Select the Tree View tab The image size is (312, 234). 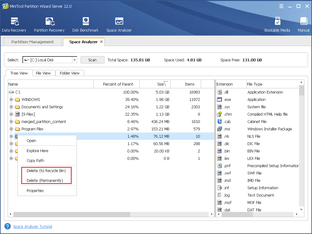pyautogui.click(x=19, y=73)
